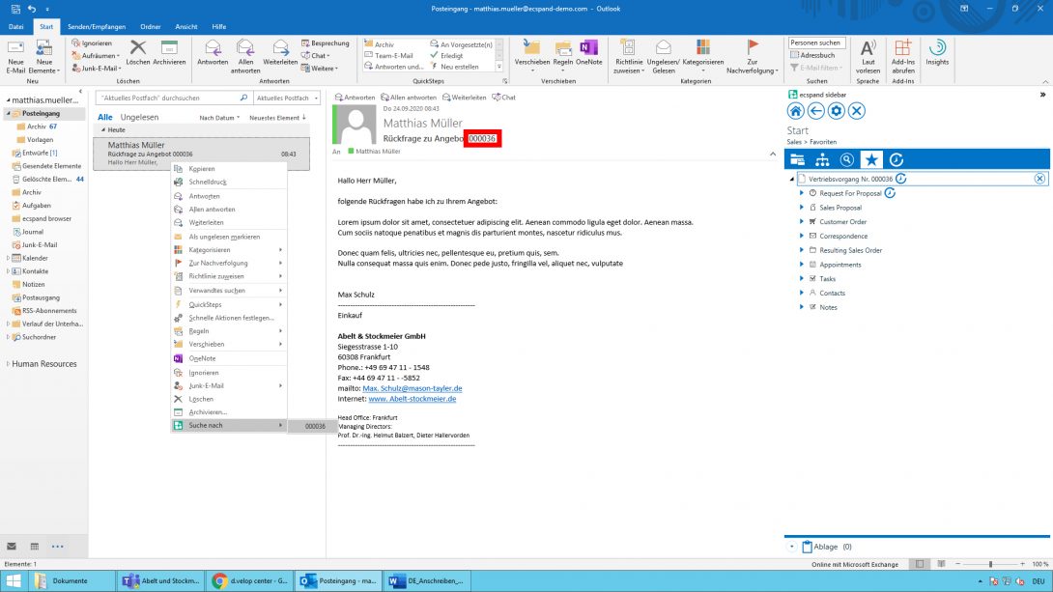Click ecspand sidebar back arrow
The width and height of the screenshot is (1053, 592).
tap(816, 111)
